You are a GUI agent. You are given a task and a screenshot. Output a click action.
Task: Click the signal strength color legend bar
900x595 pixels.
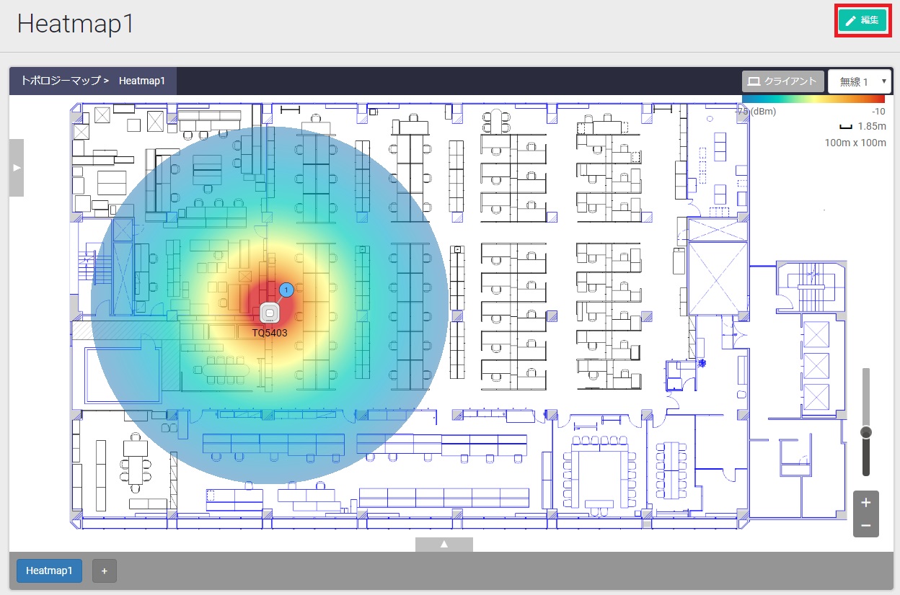pyautogui.click(x=813, y=100)
